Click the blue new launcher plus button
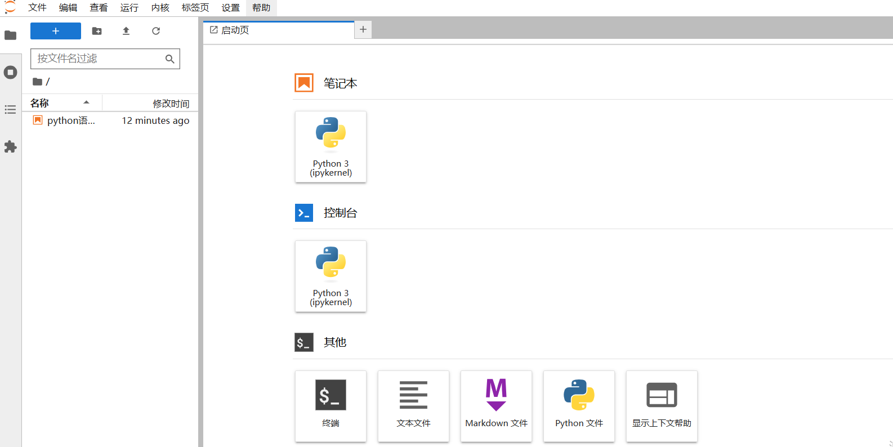Screen dimensions: 893x447 click(x=56, y=31)
